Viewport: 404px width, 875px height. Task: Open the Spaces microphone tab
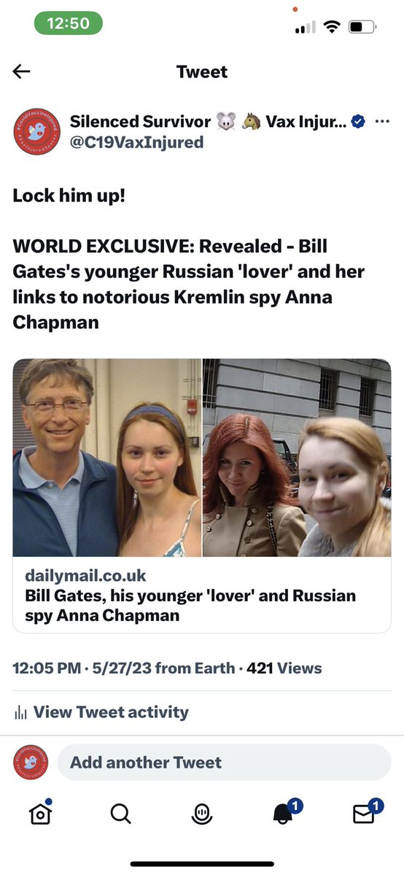coord(201,814)
